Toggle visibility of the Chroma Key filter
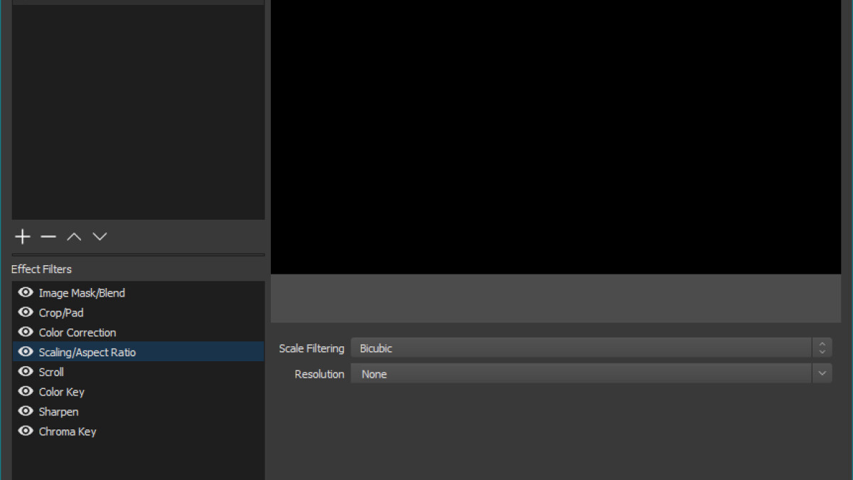853x480 pixels. coord(25,431)
